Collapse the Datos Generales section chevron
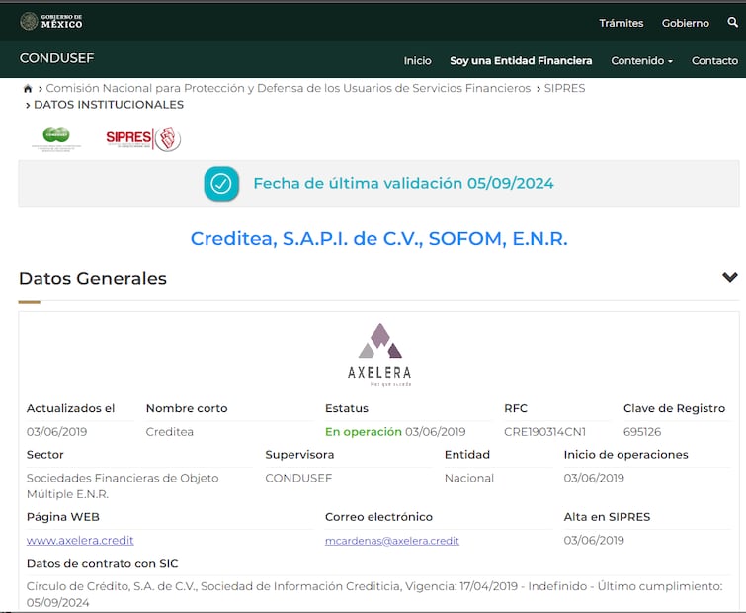The image size is (746, 613). 730,277
